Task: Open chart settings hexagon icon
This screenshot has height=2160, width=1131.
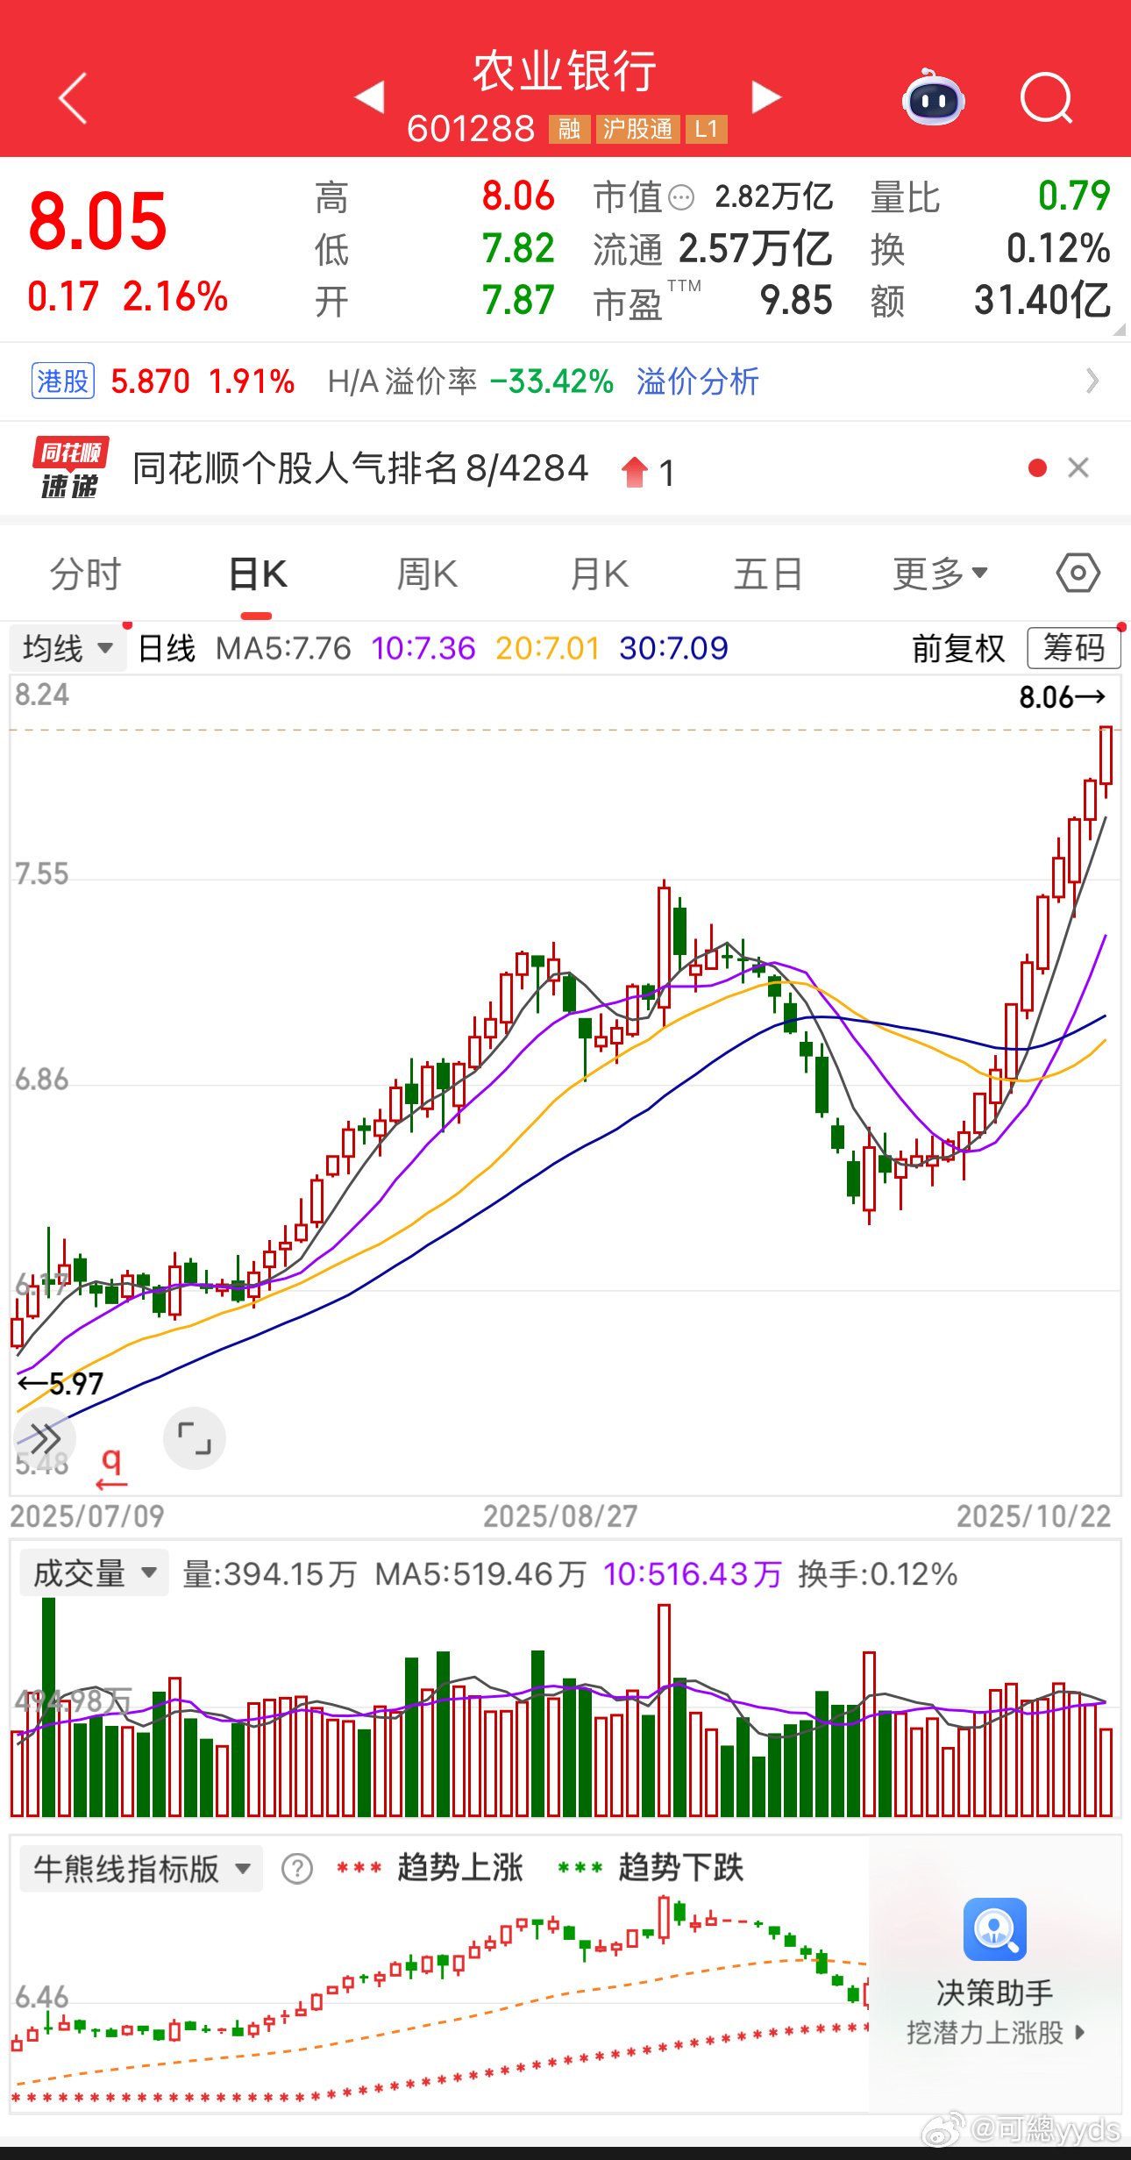Action: [1078, 574]
